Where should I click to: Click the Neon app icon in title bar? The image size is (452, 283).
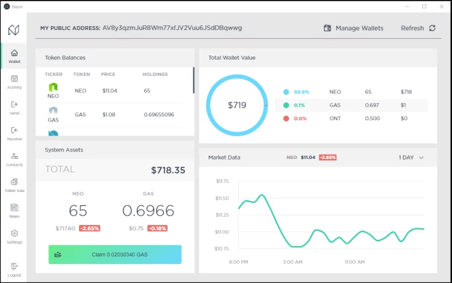point(6,6)
